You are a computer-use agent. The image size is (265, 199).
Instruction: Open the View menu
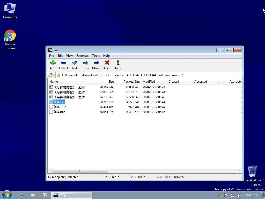pos(69,56)
